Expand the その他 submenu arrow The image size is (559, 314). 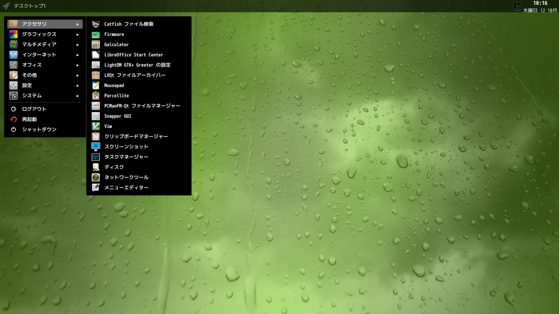(x=78, y=75)
